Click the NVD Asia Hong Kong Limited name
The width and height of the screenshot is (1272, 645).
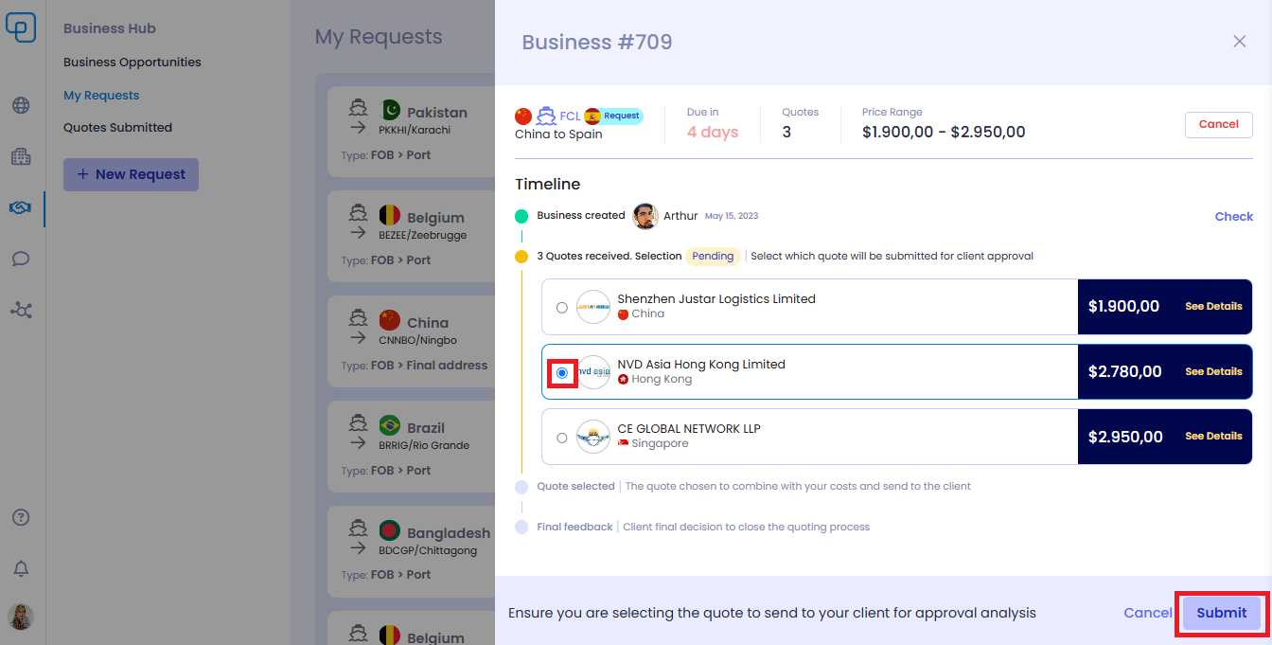[701, 364]
